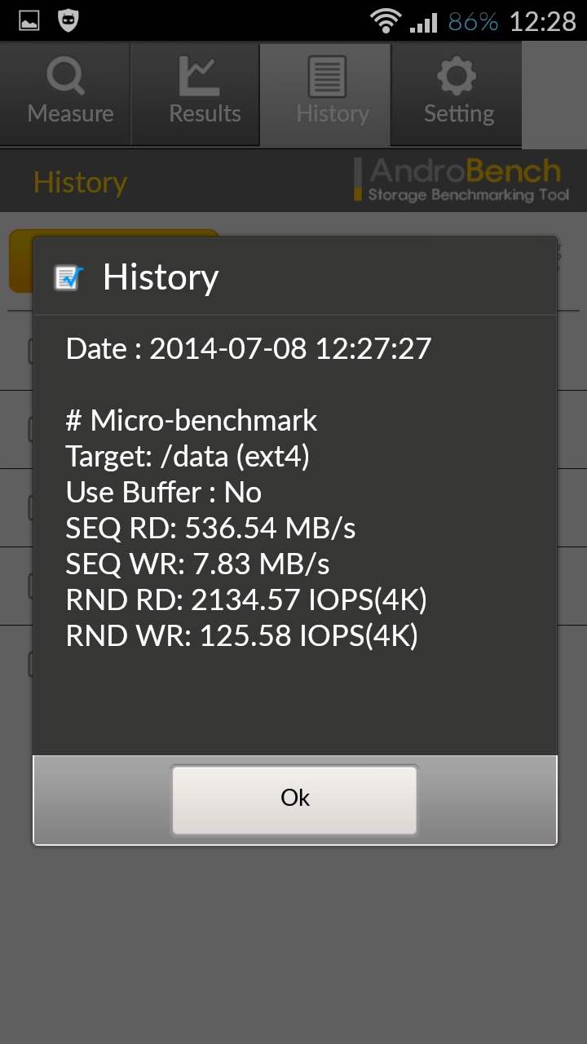Viewport: 587px width, 1044px height.
Task: Open the picture notification icon in status bar
Action: coord(29,21)
